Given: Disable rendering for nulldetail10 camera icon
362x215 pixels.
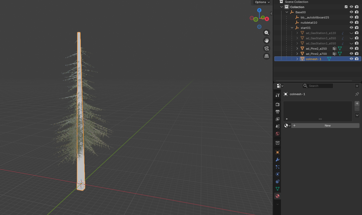Looking at the screenshot, I should point(357,22).
